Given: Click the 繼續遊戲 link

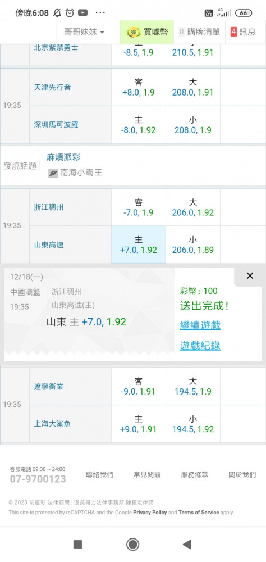Looking at the screenshot, I should 200,325.
